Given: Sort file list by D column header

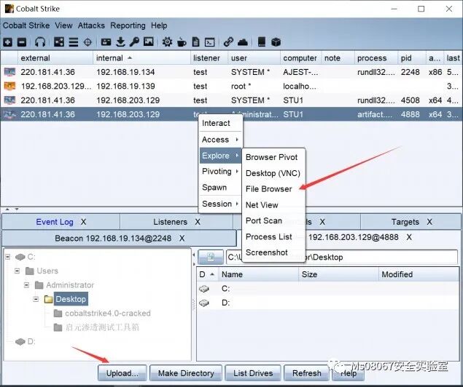Looking at the screenshot, I should tap(207, 274).
